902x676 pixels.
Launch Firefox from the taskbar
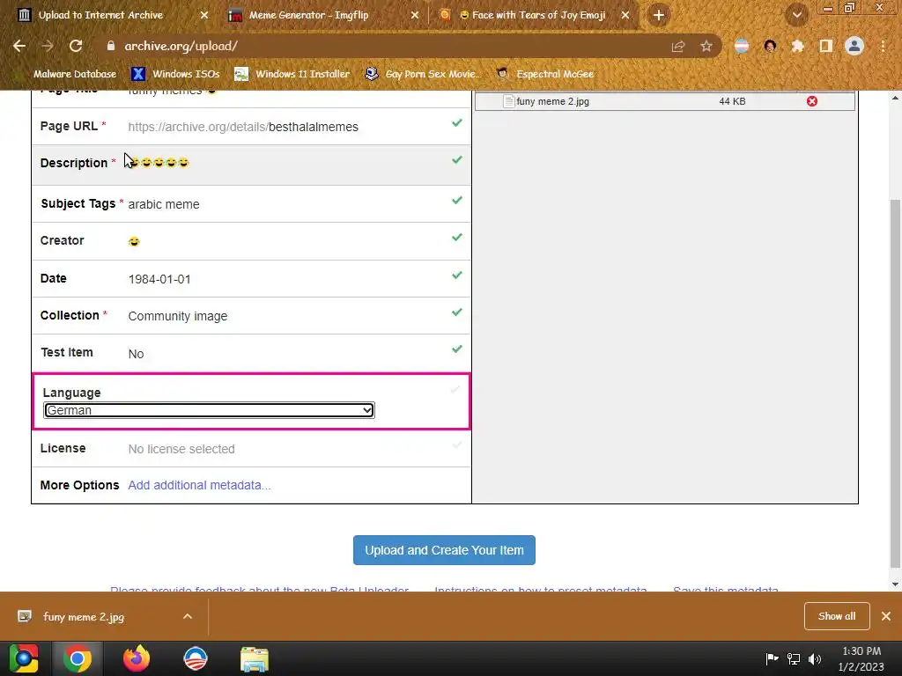(x=137, y=658)
